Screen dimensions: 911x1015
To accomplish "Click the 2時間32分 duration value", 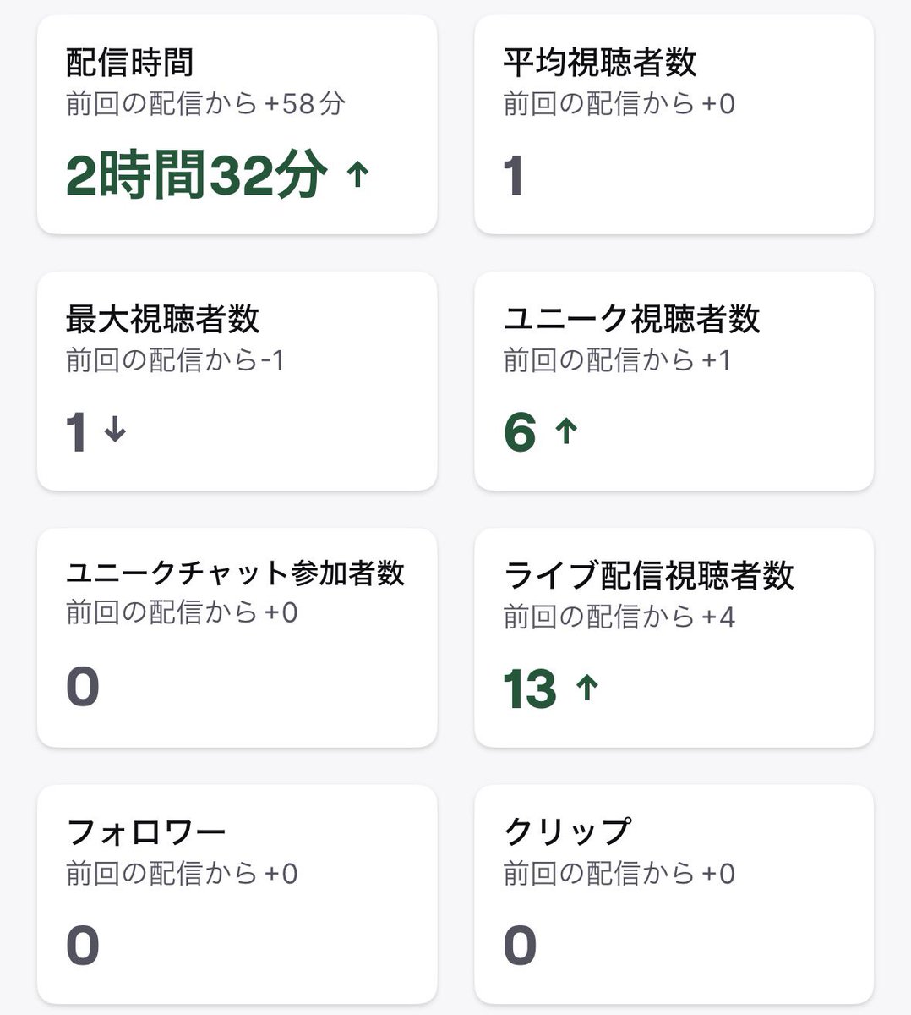I will pyautogui.click(x=196, y=176).
